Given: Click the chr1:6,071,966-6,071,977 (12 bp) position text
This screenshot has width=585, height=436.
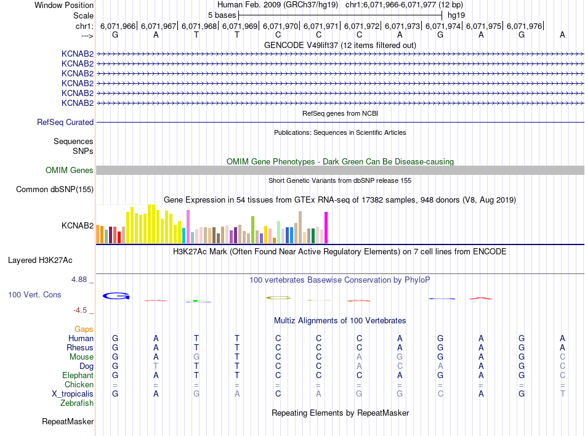Looking at the screenshot, I should click(404, 5).
